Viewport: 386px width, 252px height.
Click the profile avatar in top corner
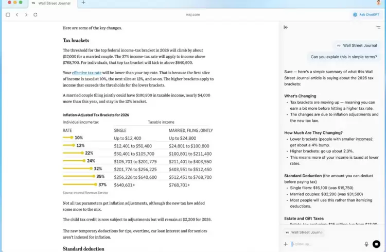(x=379, y=3)
